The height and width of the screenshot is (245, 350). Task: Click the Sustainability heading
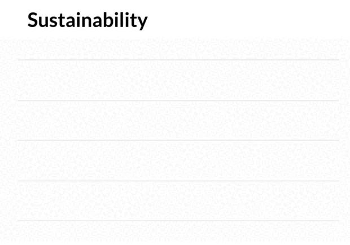click(88, 20)
